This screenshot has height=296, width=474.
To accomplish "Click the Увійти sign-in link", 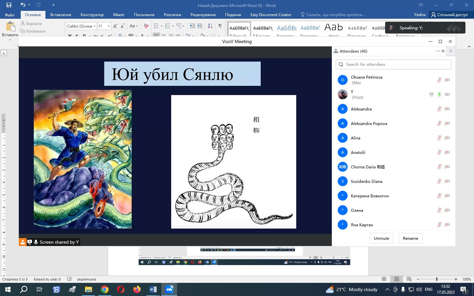I will pyautogui.click(x=420, y=15).
